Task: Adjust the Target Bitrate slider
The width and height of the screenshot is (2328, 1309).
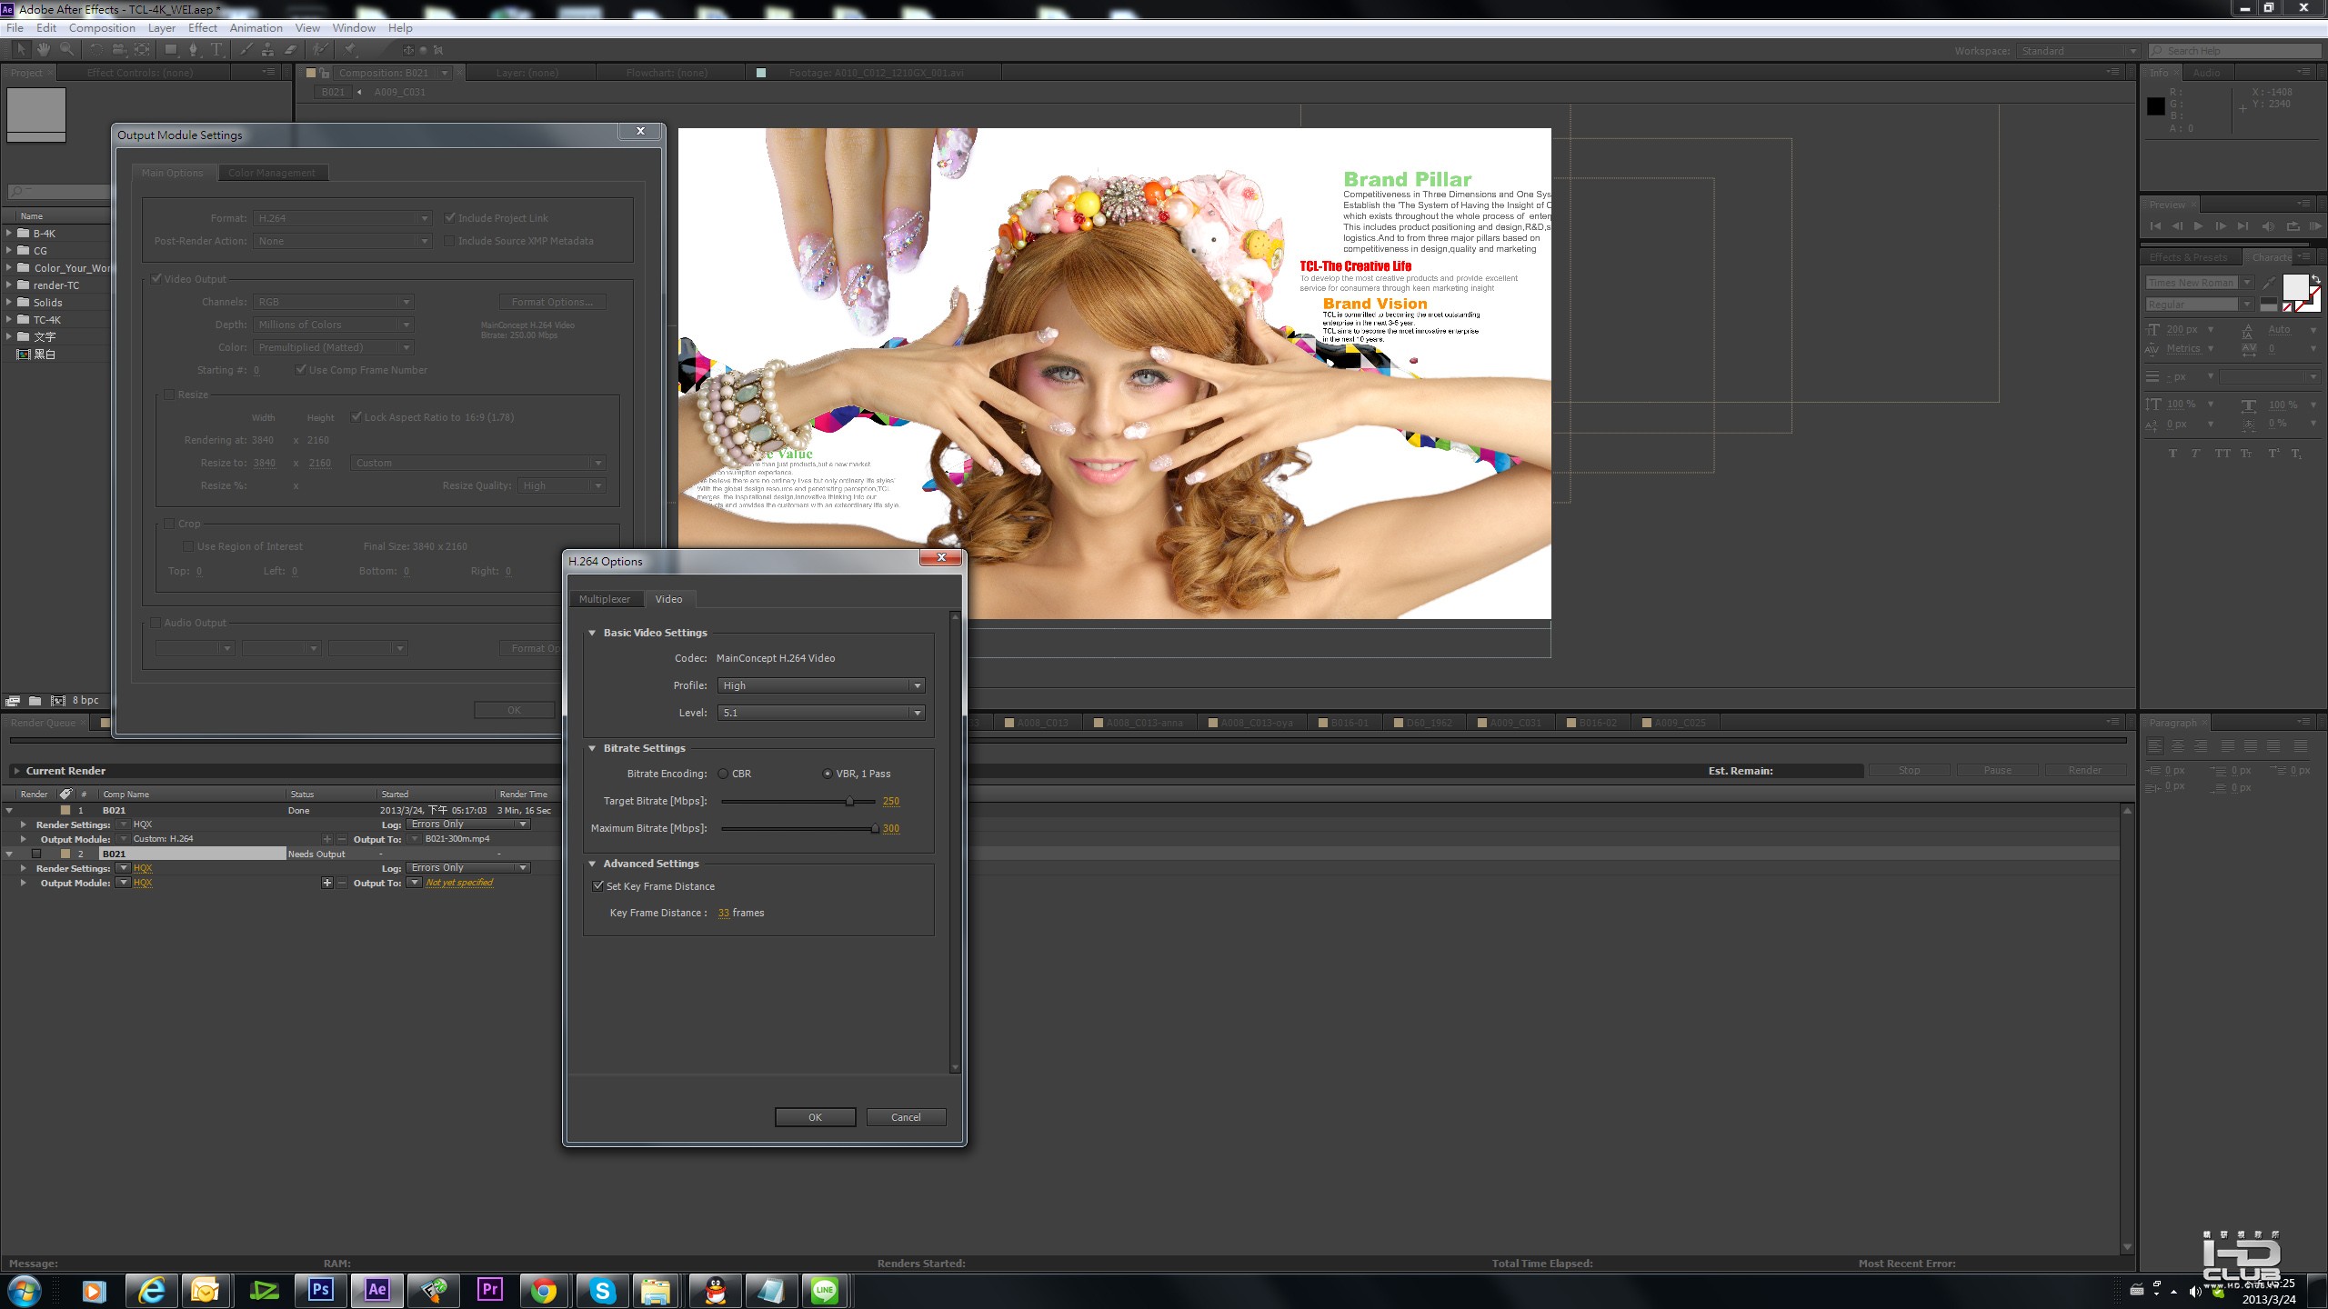Action: tap(849, 801)
